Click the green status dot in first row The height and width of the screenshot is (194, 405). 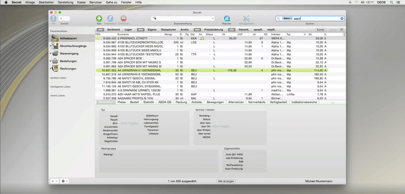pyautogui.click(x=97, y=38)
